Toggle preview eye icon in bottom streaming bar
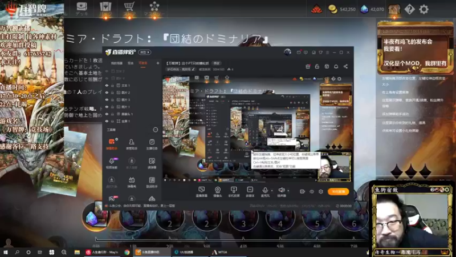456x257 pixels. [x=312, y=191]
